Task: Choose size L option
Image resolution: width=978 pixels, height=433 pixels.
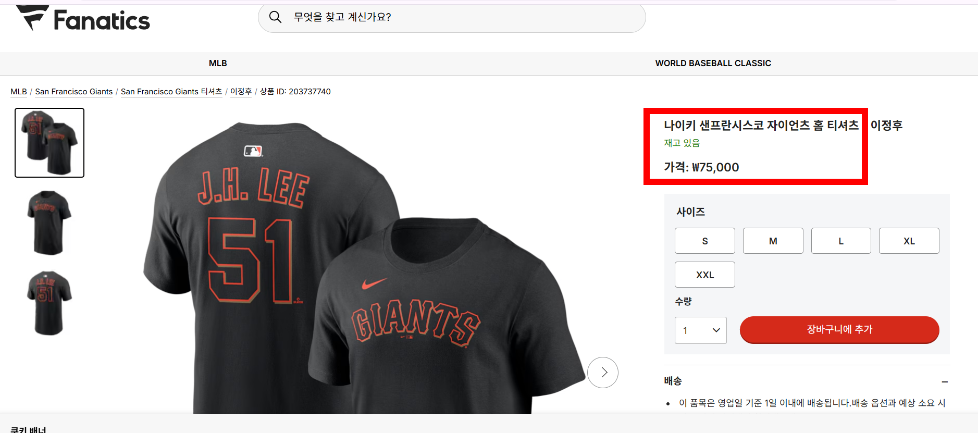Action: tap(840, 241)
